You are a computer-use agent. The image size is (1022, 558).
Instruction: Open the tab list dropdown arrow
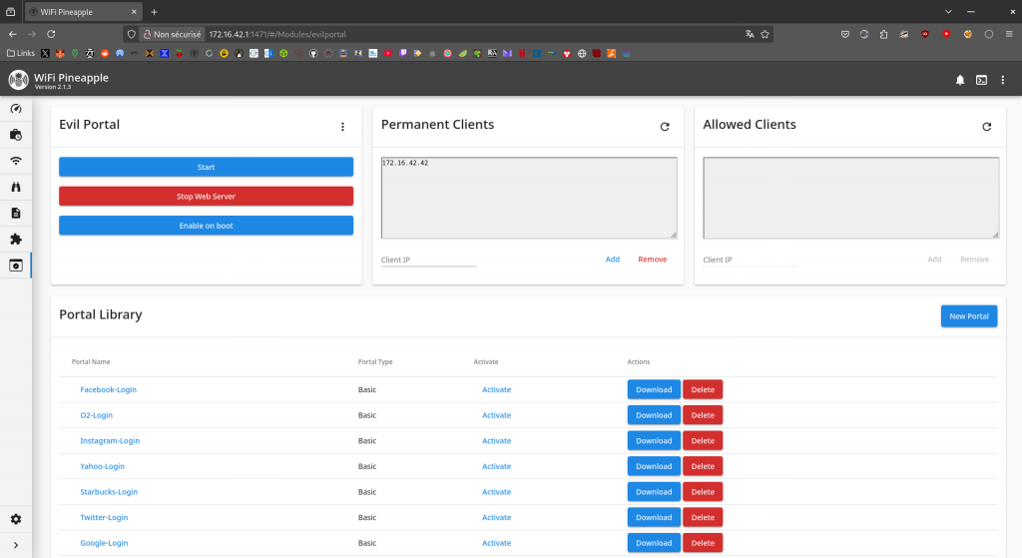pyautogui.click(x=948, y=12)
